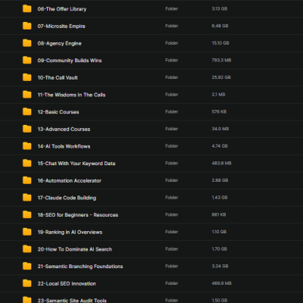
Task: Click the "Folder" type in 06-The Offer Library row
Action: [172, 9]
